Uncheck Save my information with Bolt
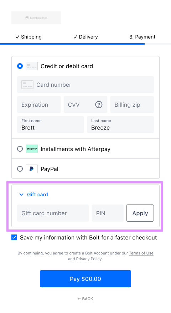This screenshot has width=171, height=313. coord(14,238)
